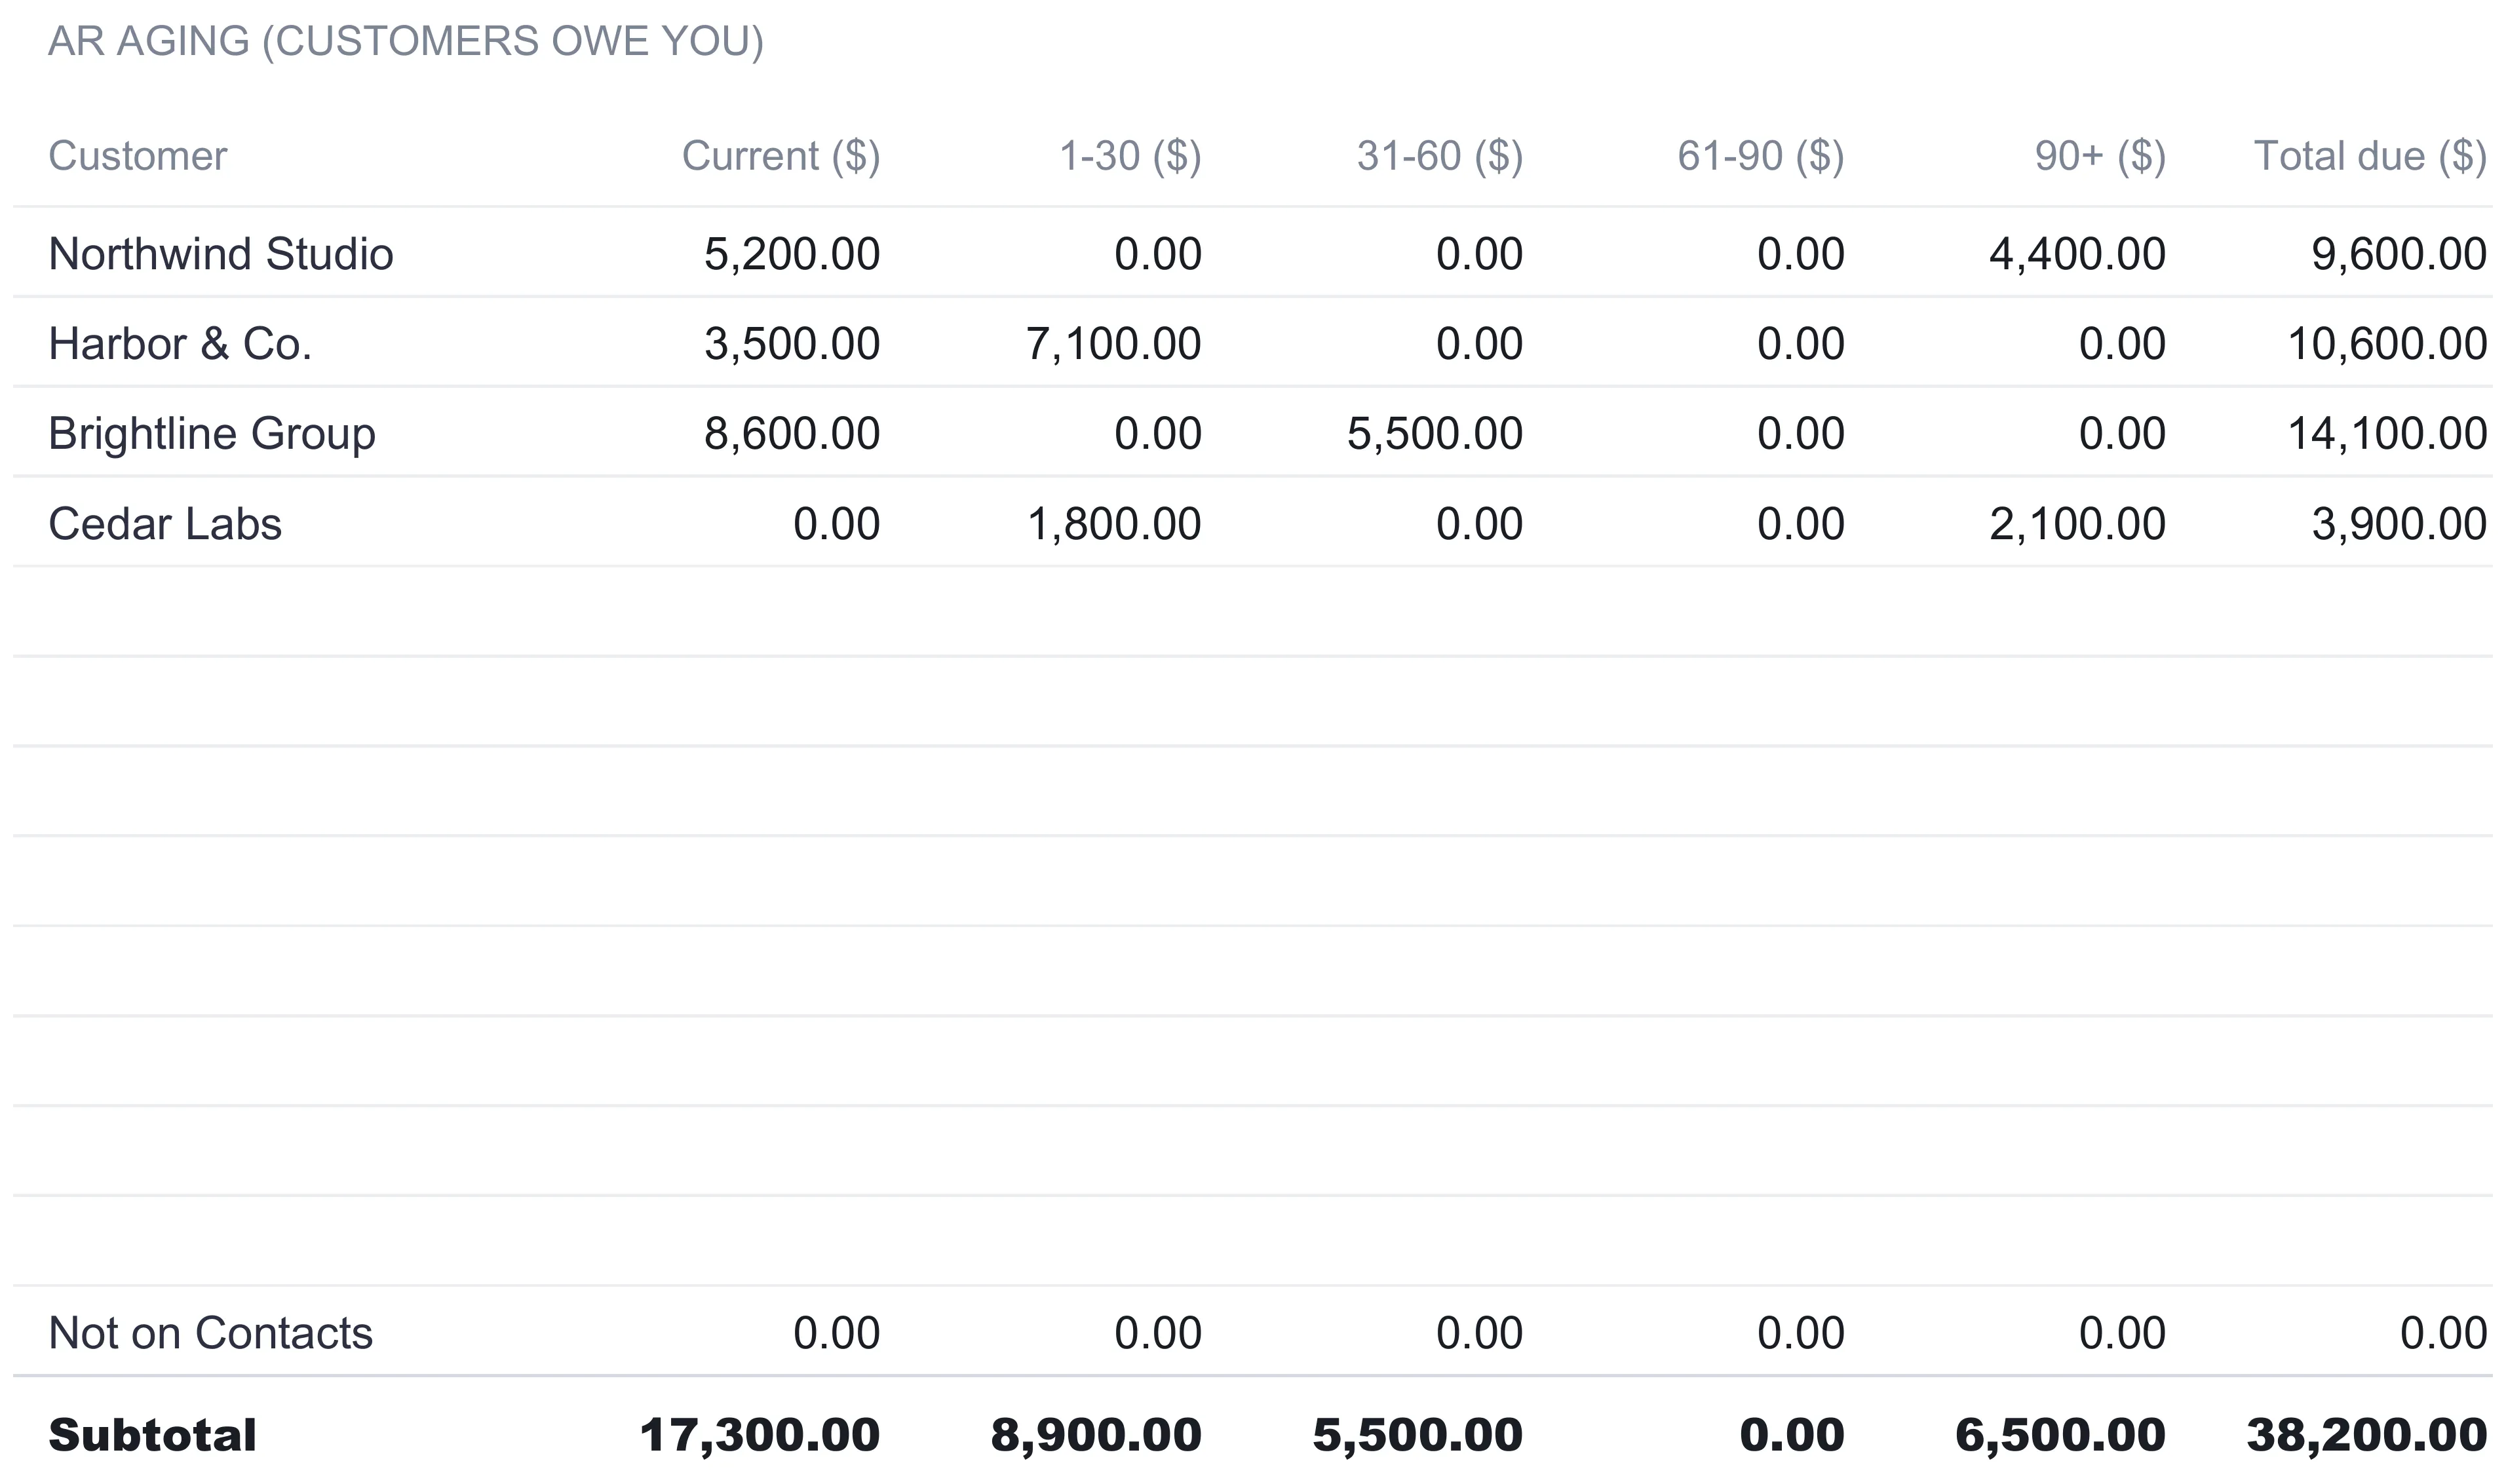The height and width of the screenshot is (1484, 2506).
Task: Select Brightline Group's 5,500.00 31-60 amount
Action: click(x=1434, y=434)
